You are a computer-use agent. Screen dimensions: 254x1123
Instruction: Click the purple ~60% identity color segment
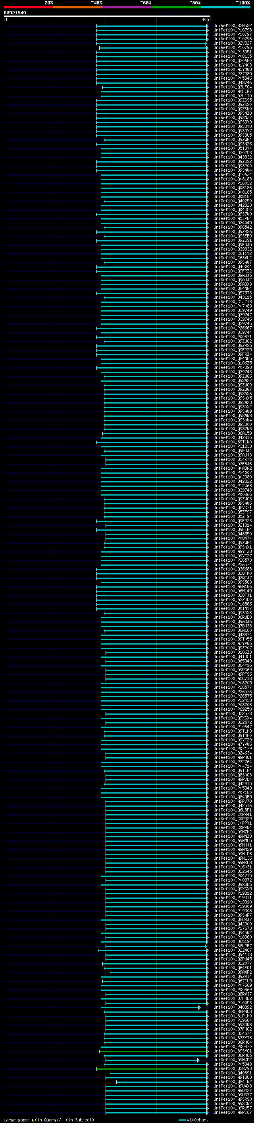(127, 7)
